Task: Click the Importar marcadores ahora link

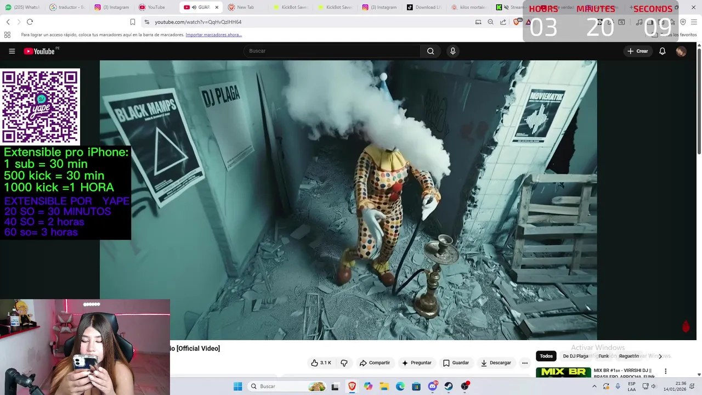Action: pyautogui.click(x=213, y=35)
